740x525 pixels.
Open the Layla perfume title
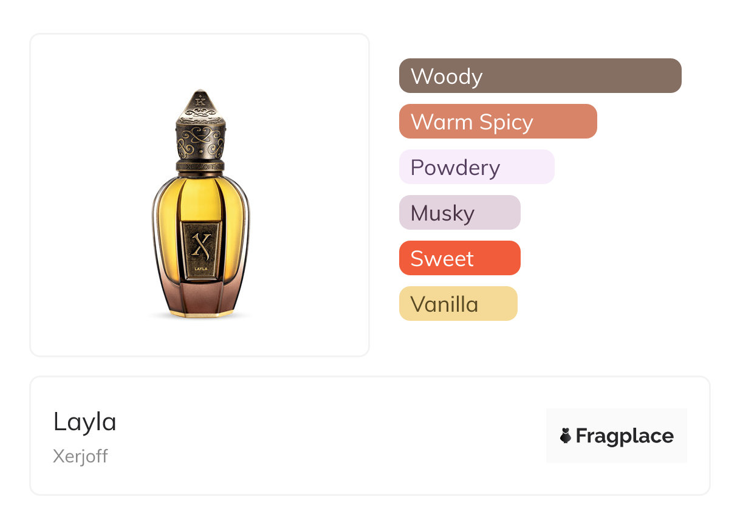[x=84, y=422]
